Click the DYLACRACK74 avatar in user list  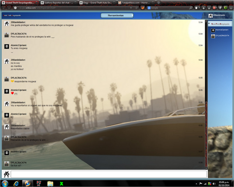point(213,36)
